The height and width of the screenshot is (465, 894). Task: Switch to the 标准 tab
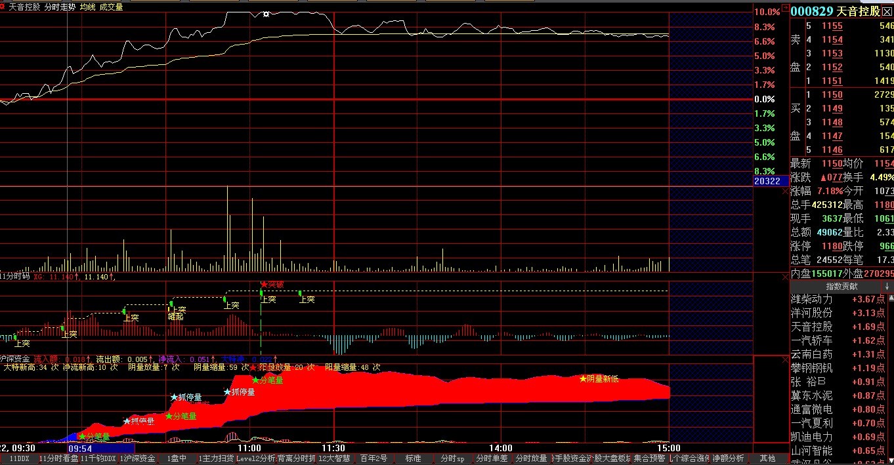pyautogui.click(x=414, y=458)
